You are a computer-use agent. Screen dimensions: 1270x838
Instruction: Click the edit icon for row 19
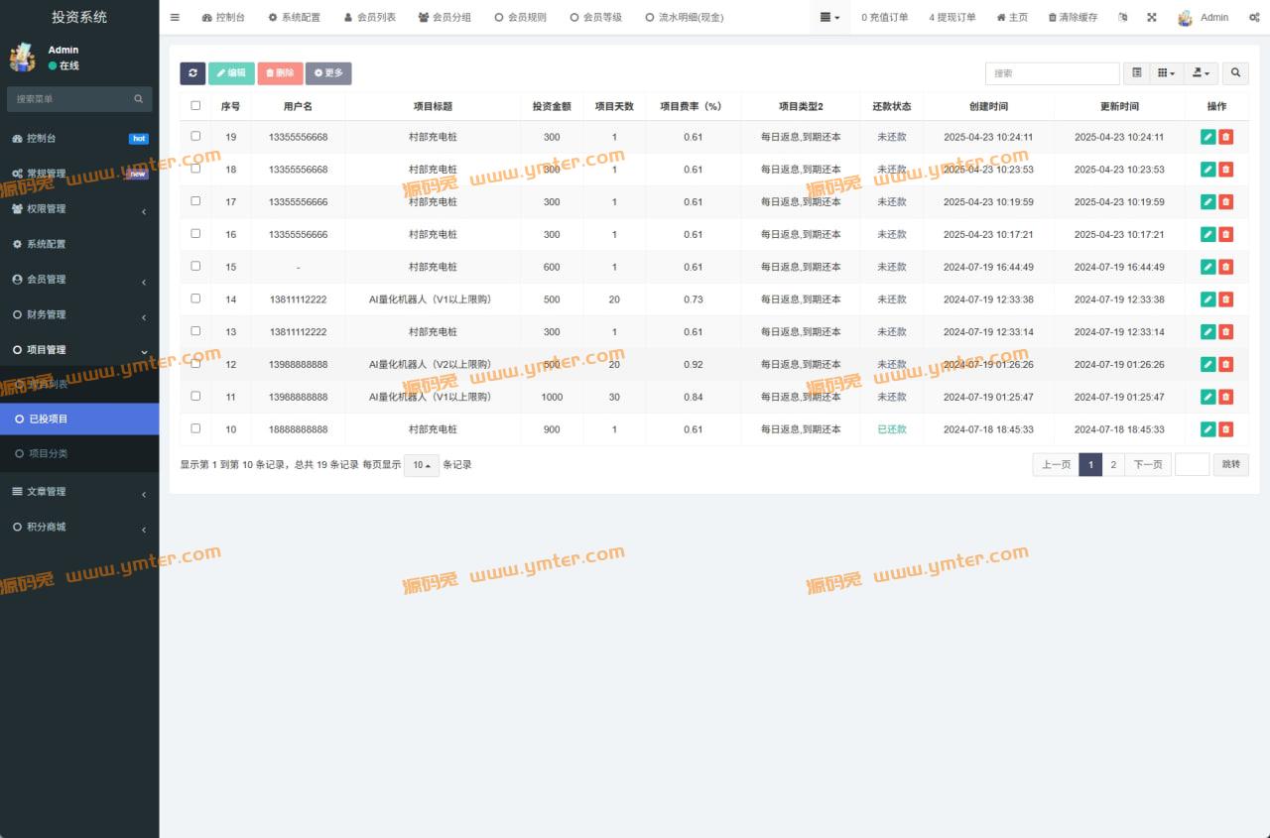coord(1207,137)
